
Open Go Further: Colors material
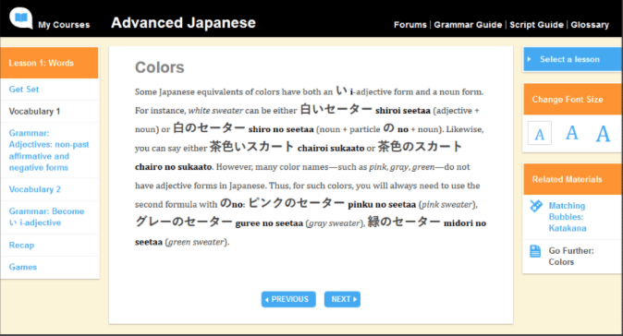tap(571, 257)
